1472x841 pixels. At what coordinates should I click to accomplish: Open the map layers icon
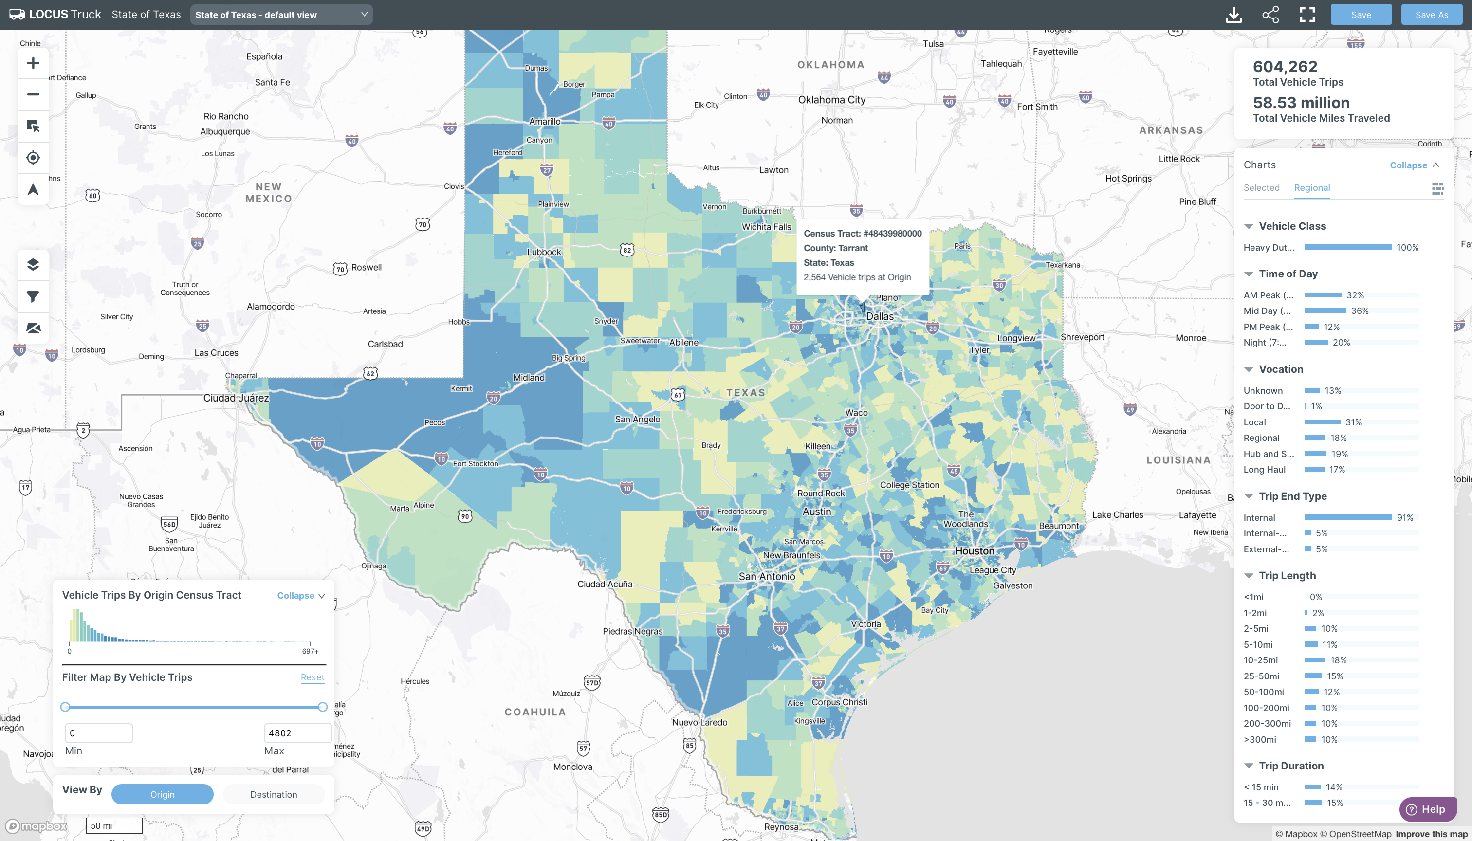click(33, 265)
